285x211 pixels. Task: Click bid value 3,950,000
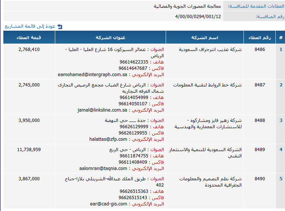(x=29, y=120)
